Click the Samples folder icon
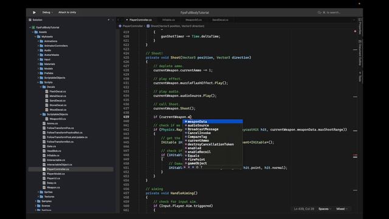 [39, 201]
